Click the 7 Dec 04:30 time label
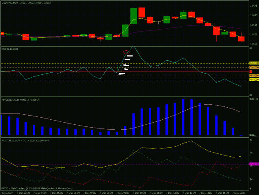The width and height of the screenshot is (259, 195). [x=40, y=193]
